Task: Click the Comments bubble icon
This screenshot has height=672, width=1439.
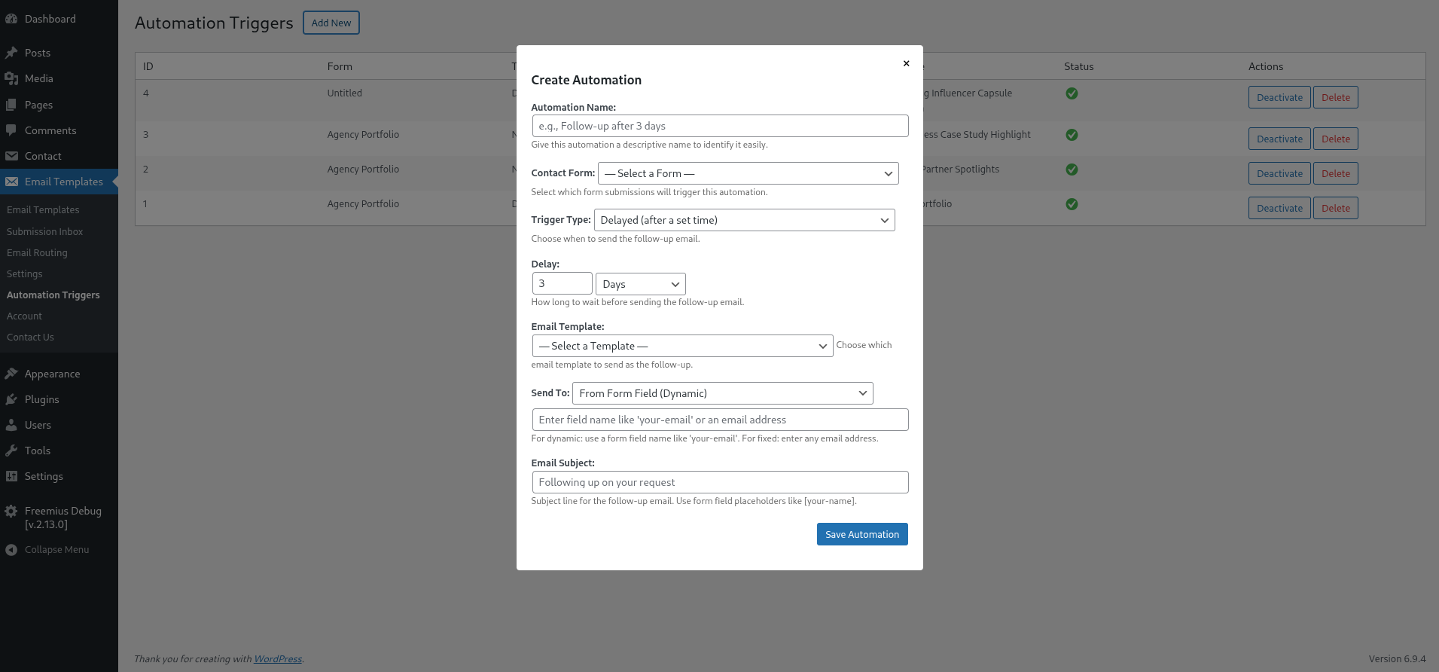Action: tap(11, 130)
